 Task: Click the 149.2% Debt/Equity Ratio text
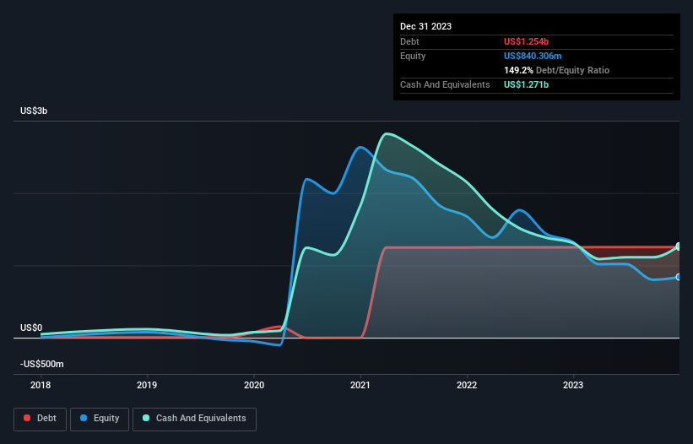[x=556, y=70]
